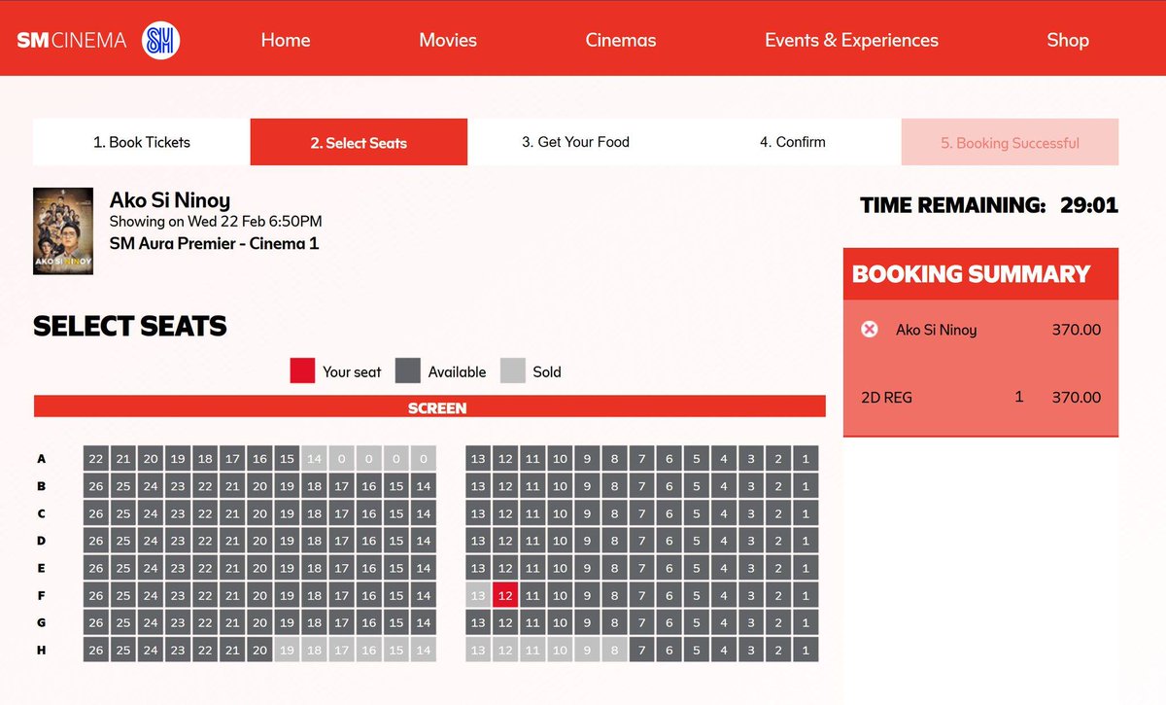Click the Ako Si Ninoy movie poster
The height and width of the screenshot is (705, 1166).
[63, 231]
